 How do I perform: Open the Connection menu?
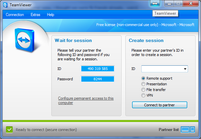click(15, 15)
